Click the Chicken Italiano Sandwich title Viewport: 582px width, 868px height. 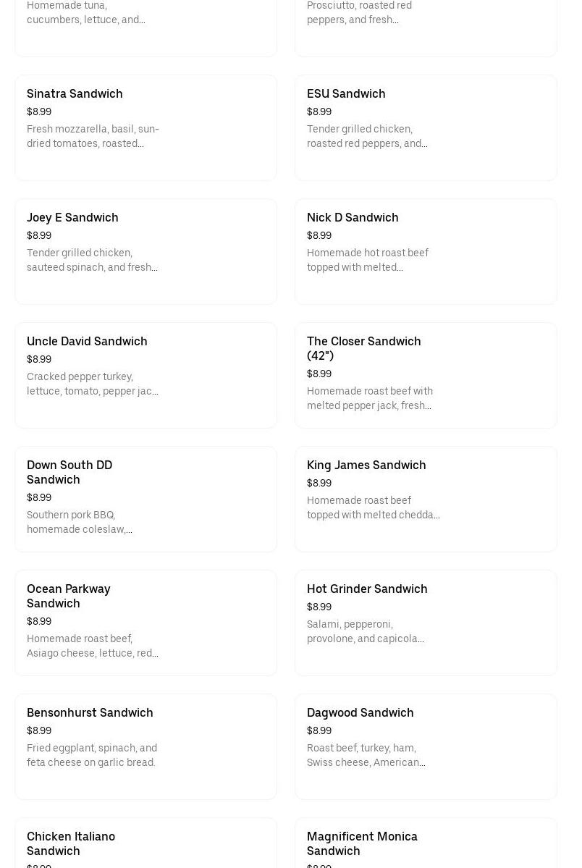71,843
